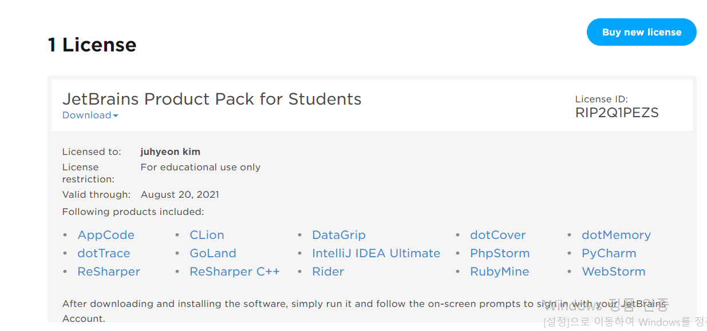Open the dotCover product link
707x331 pixels.
pyautogui.click(x=497, y=235)
